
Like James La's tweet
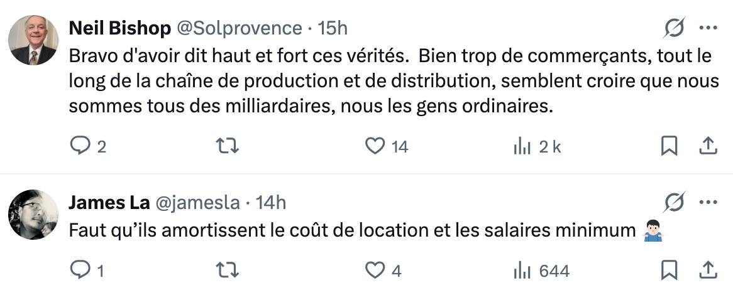point(375,270)
